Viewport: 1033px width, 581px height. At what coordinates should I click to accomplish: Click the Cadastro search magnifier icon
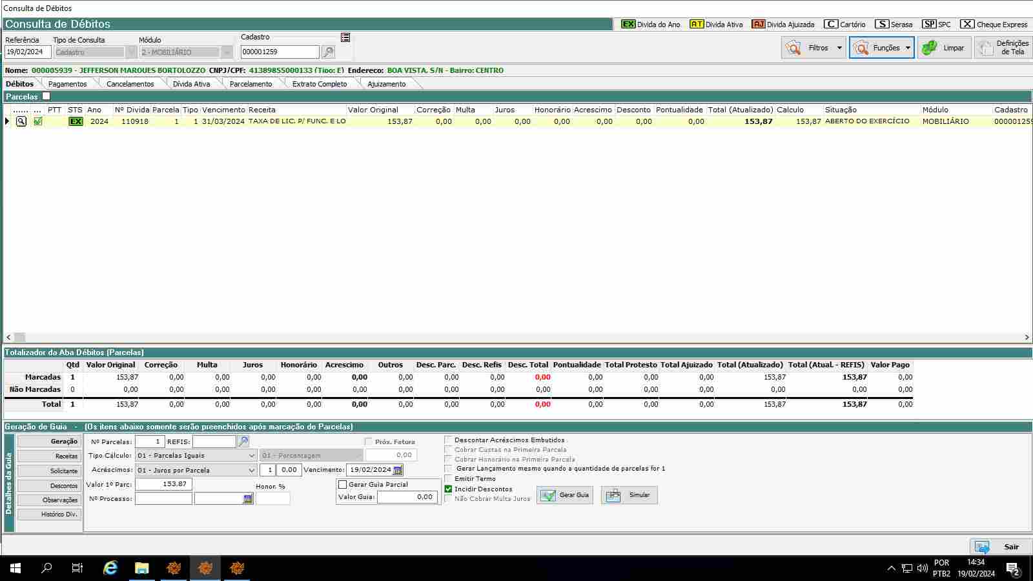(328, 52)
